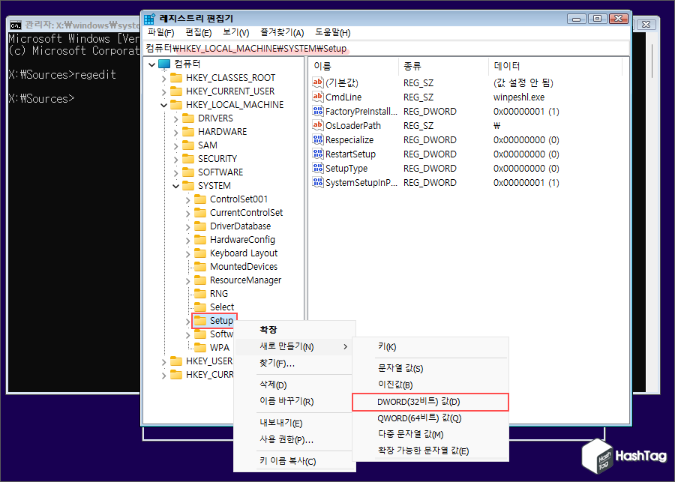Click the HKEY_LOCAL_MACHINE folder icon

point(176,105)
